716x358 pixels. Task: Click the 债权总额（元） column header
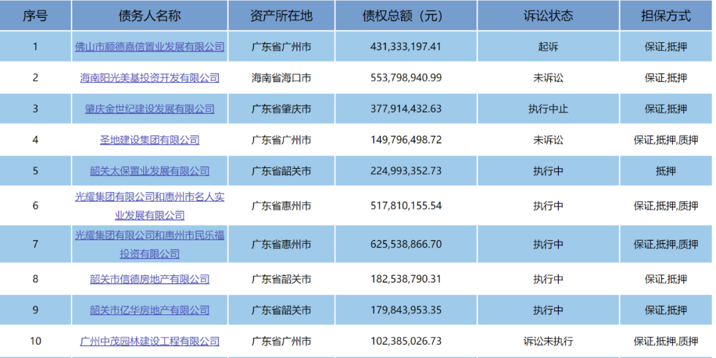(406, 15)
